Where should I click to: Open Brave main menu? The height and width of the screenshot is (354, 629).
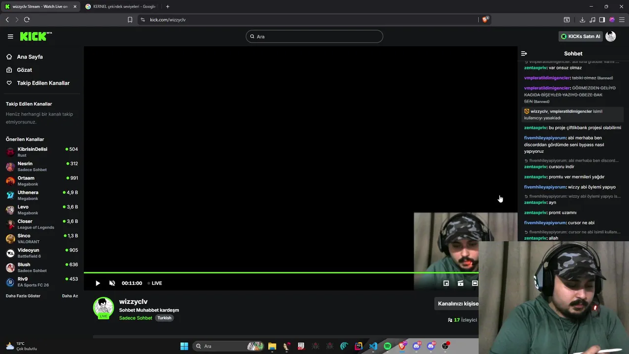coord(622,20)
